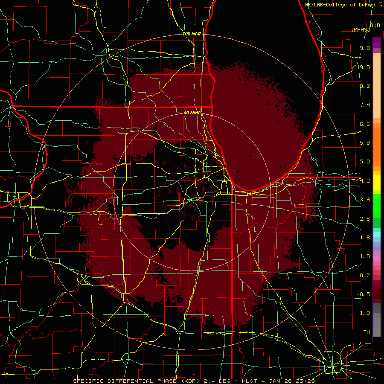
Task: Click the 9.8 scale value
Action: (365, 48)
